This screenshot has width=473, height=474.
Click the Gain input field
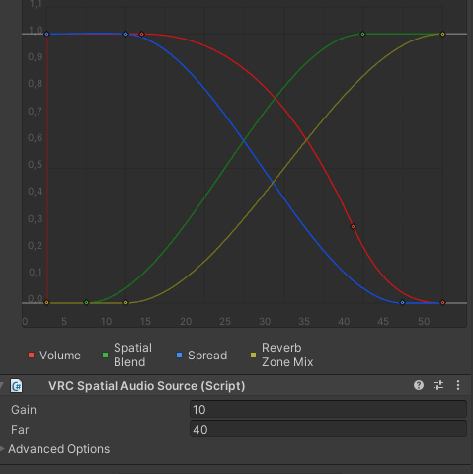click(328, 410)
